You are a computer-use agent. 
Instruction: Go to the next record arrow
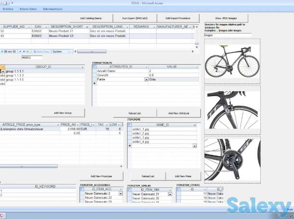click(20, 51)
